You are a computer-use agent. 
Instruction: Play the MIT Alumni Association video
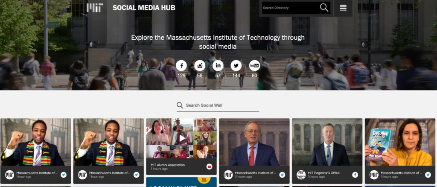[x=182, y=138]
